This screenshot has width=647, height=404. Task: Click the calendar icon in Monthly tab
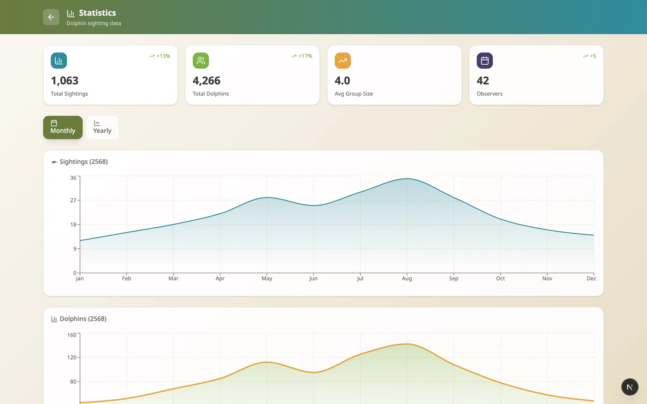[x=54, y=123]
